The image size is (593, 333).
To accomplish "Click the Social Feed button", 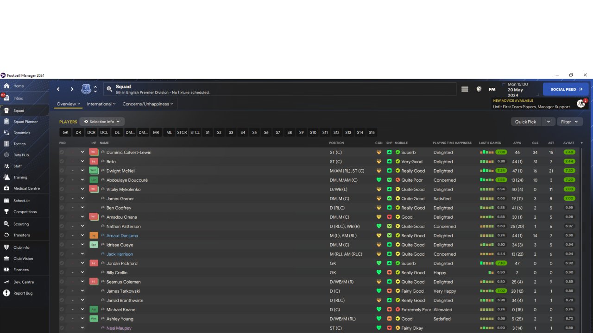I will 566,89.
